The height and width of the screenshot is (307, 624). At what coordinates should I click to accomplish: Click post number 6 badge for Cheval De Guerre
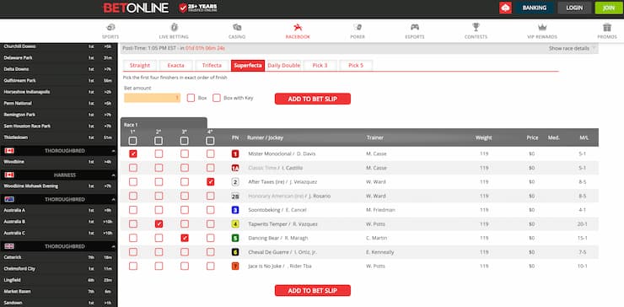pyautogui.click(x=235, y=252)
